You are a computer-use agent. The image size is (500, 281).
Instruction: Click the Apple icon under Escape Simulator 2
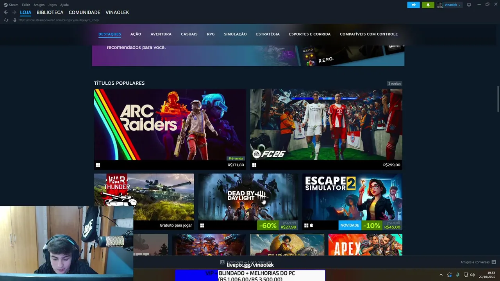click(x=311, y=226)
